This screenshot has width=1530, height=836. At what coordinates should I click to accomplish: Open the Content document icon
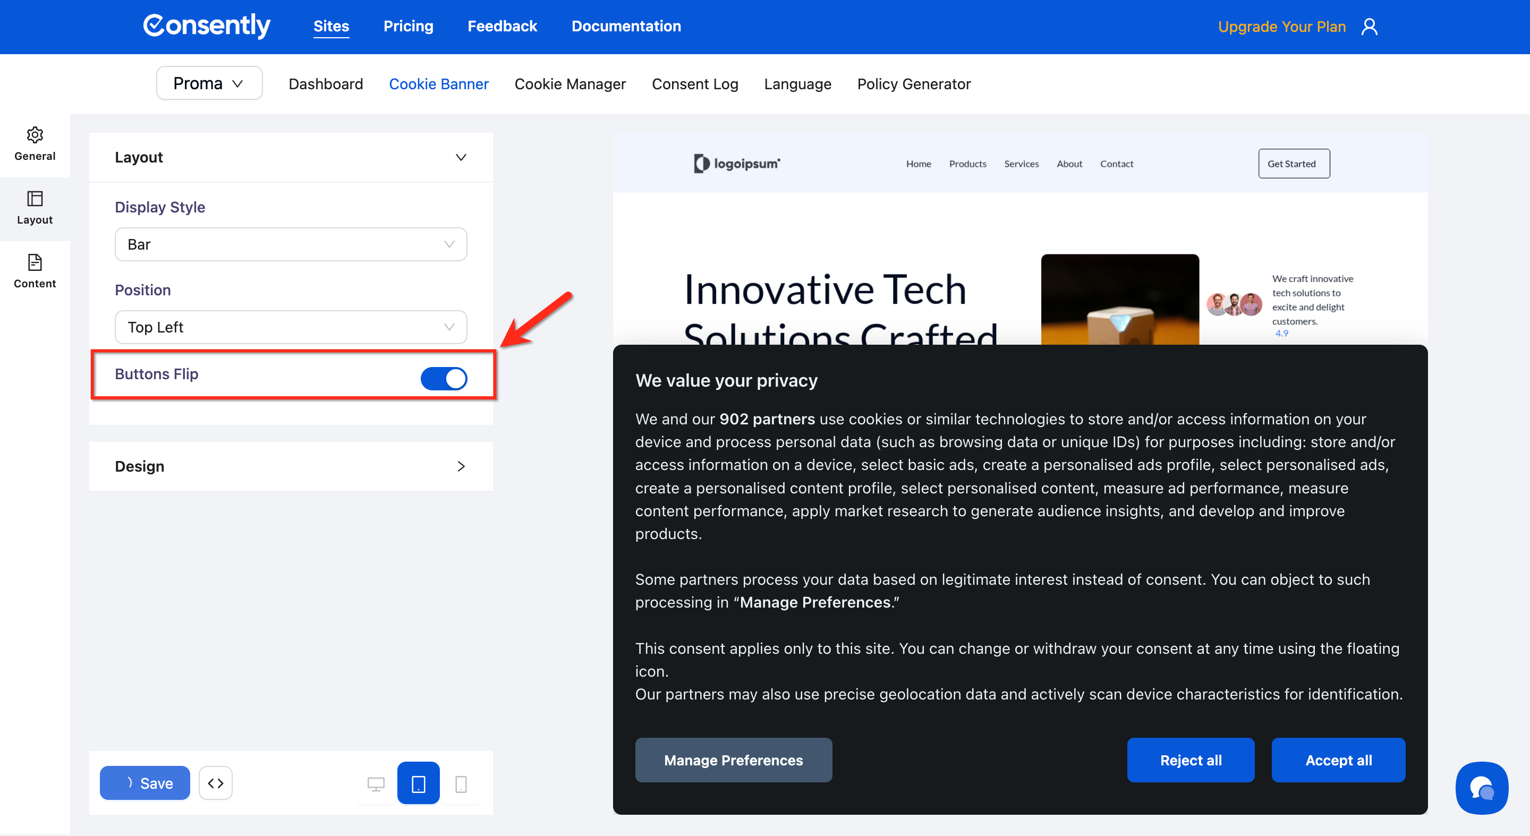[35, 262]
